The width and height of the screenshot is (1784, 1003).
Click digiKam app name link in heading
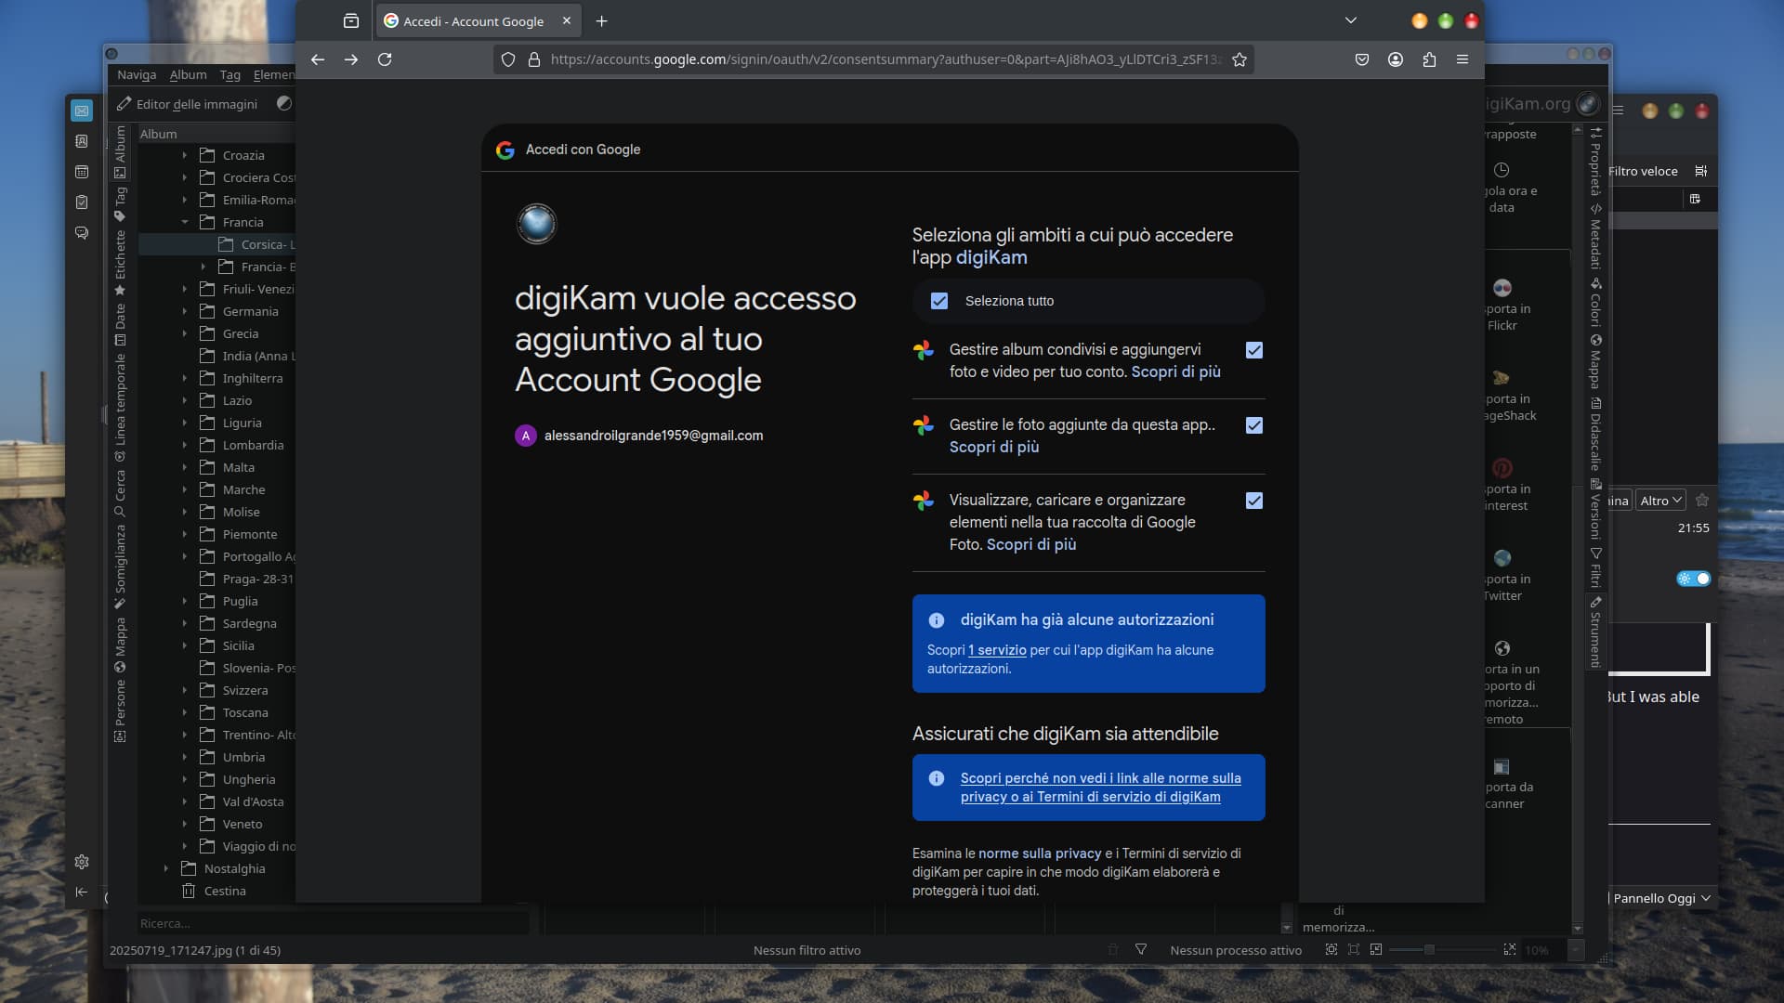tap(991, 257)
